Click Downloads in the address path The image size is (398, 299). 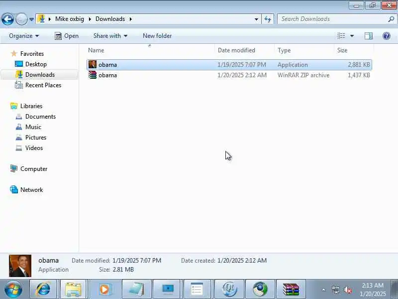[110, 19]
